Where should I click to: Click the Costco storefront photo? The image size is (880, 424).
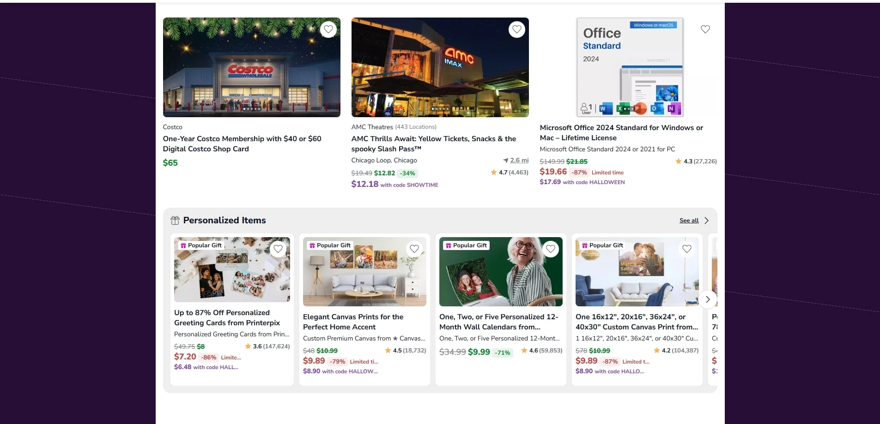pos(252,67)
